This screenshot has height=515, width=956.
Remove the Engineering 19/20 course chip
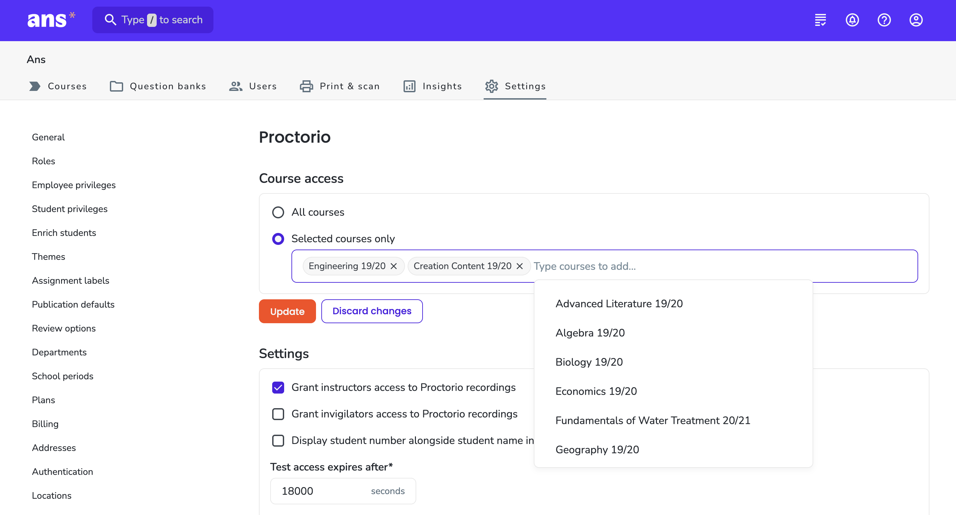point(394,266)
